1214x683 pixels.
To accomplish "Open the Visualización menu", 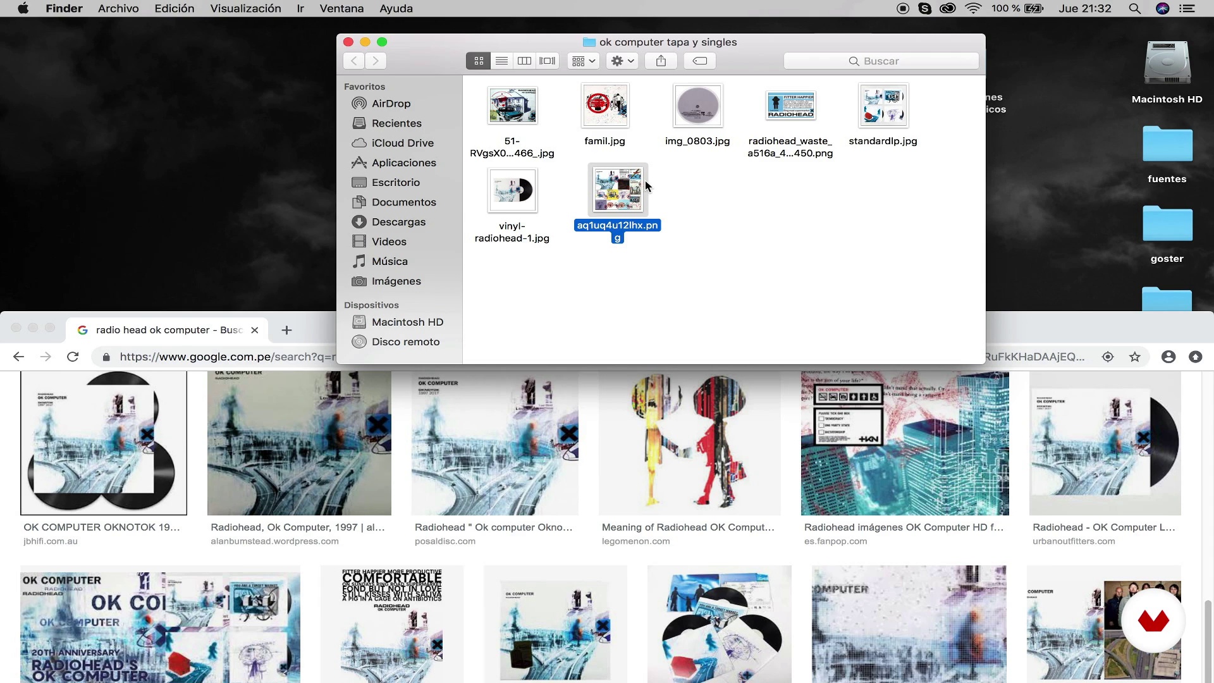I will pyautogui.click(x=245, y=8).
